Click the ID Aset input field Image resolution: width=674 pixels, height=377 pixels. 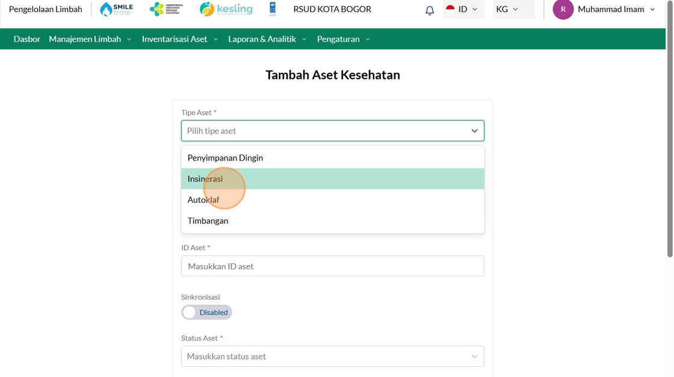[332, 266]
